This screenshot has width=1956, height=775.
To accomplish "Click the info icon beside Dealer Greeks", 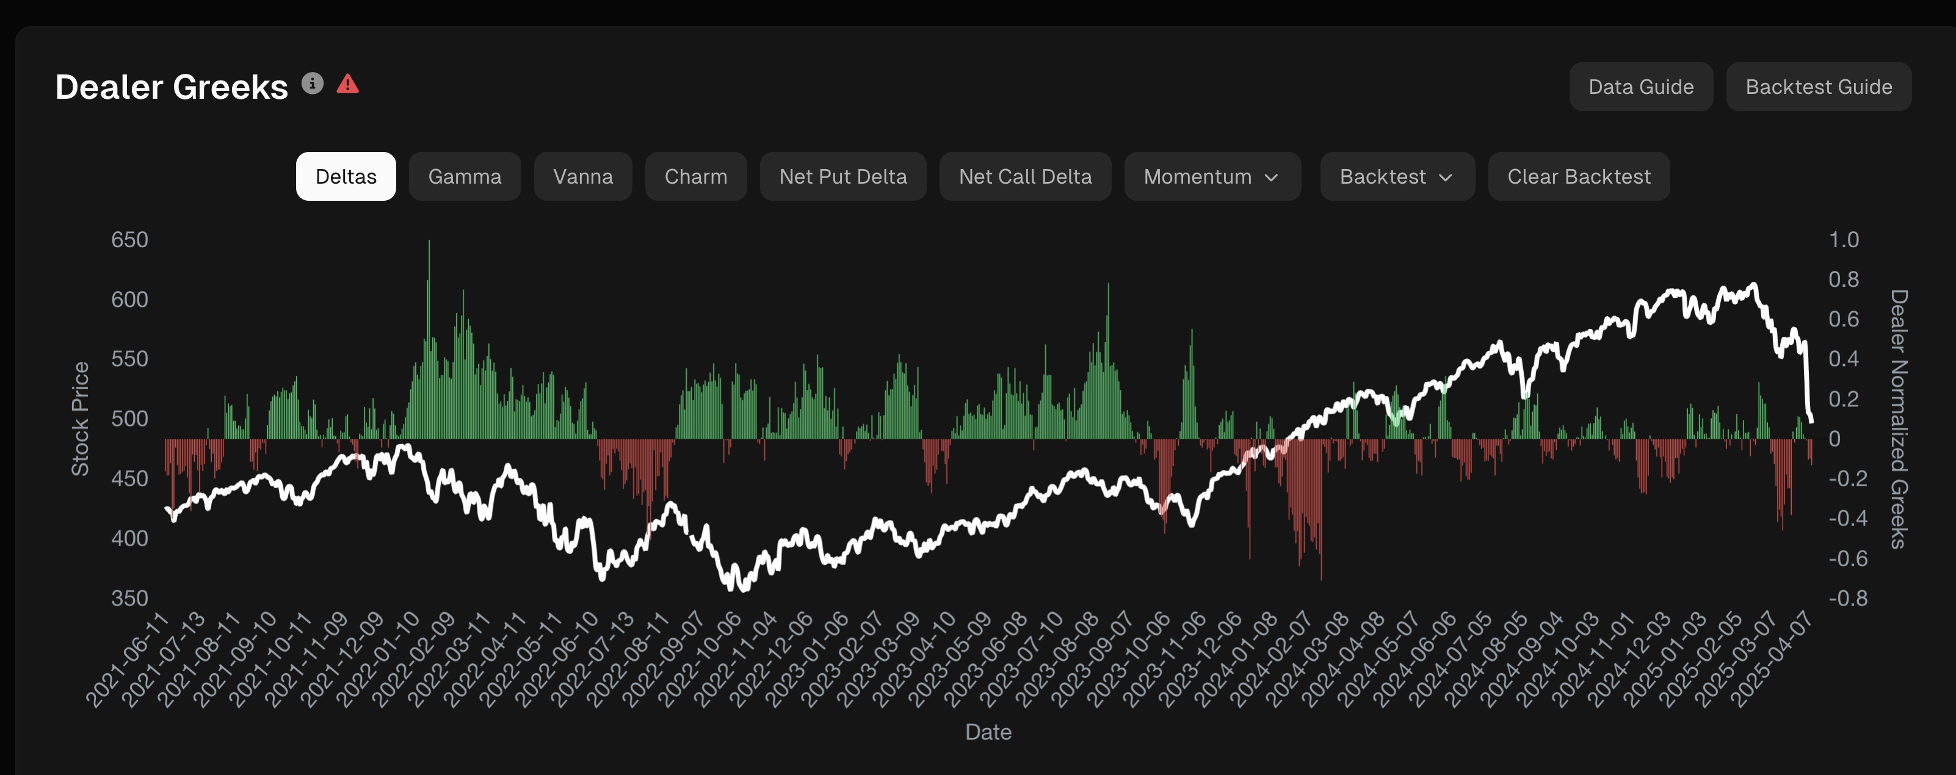I will [312, 84].
